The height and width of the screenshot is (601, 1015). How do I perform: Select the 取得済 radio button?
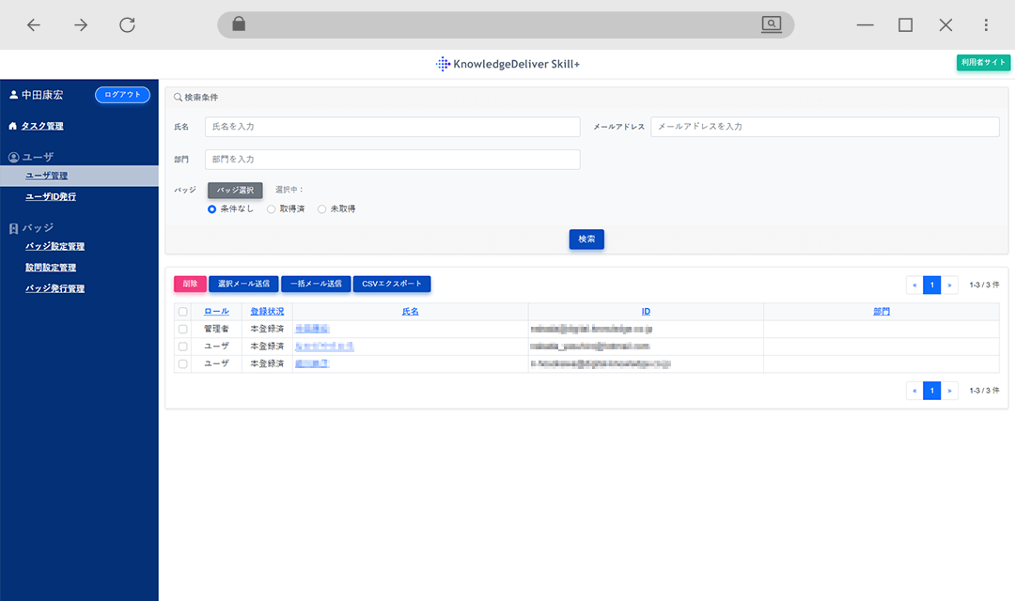(272, 208)
